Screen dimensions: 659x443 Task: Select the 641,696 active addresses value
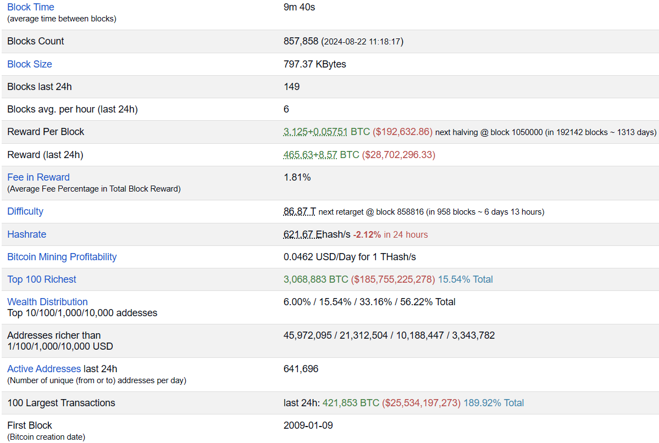point(301,369)
